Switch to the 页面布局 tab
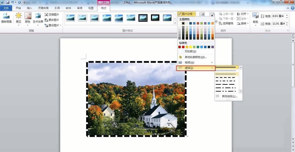Viewport: 295px width, 152px height. click(43, 8)
